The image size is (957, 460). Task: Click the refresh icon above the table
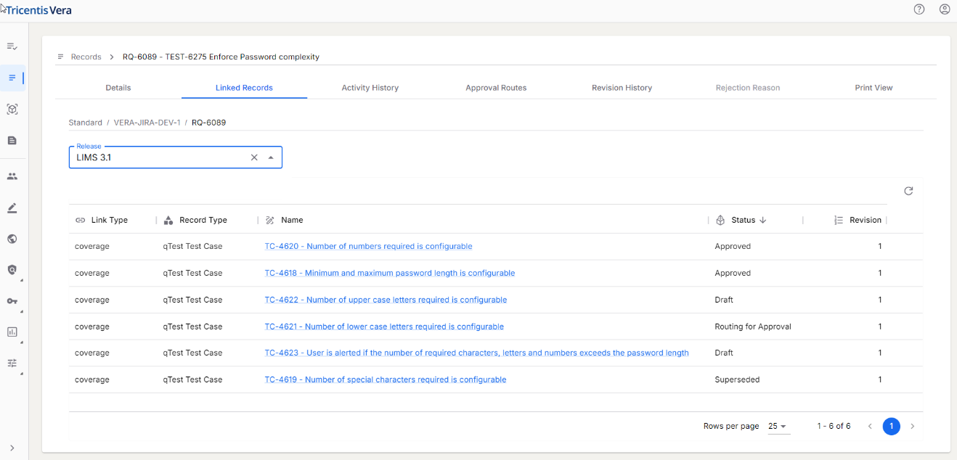click(x=908, y=191)
